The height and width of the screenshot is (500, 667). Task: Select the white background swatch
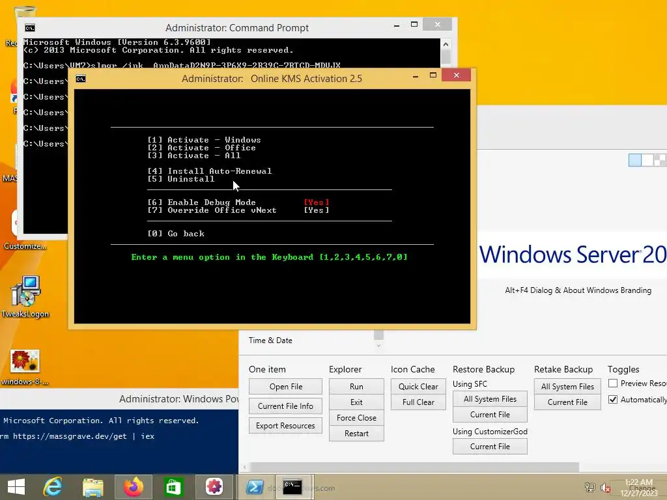647,160
